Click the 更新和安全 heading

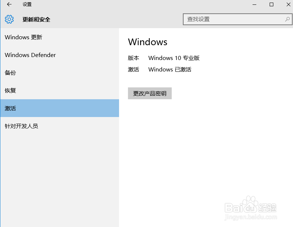click(x=36, y=19)
